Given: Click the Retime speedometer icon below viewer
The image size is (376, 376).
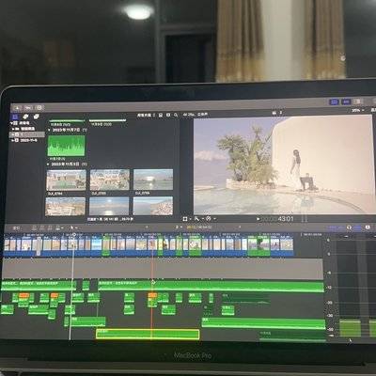Looking at the screenshot, I should (x=209, y=218).
